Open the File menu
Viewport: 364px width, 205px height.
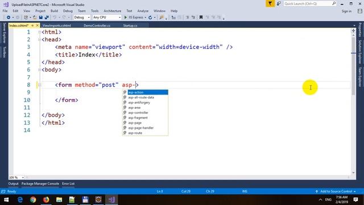pos(5,11)
